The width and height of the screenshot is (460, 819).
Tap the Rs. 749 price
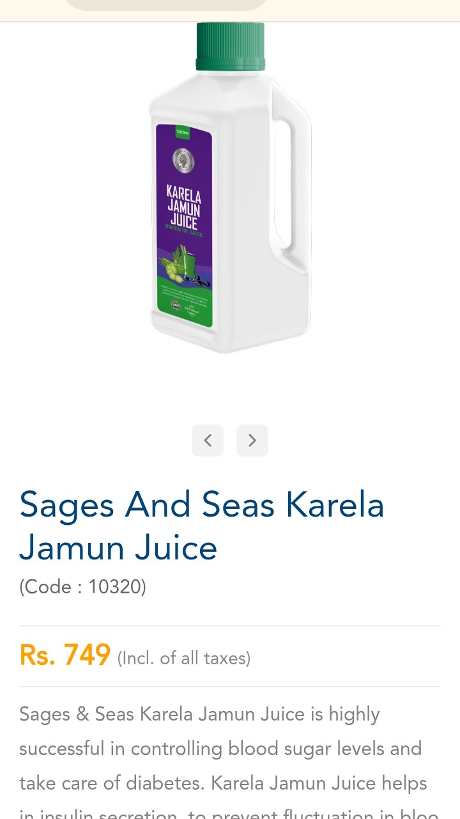[65, 655]
